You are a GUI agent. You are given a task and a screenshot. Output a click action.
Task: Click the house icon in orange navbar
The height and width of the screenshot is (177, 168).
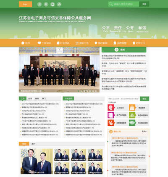pyautogui.click(x=23, y=43)
